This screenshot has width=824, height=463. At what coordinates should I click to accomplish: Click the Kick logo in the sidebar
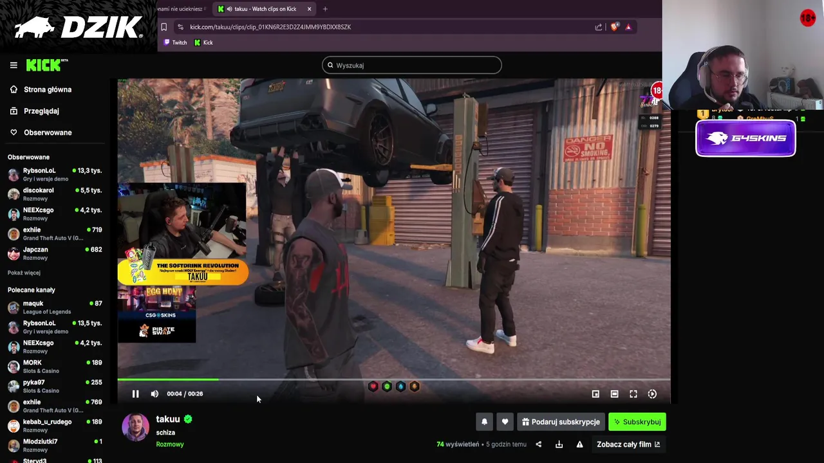[x=46, y=65]
